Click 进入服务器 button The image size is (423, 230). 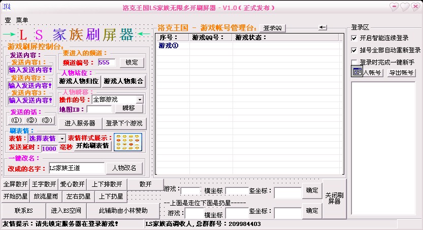click(80, 123)
